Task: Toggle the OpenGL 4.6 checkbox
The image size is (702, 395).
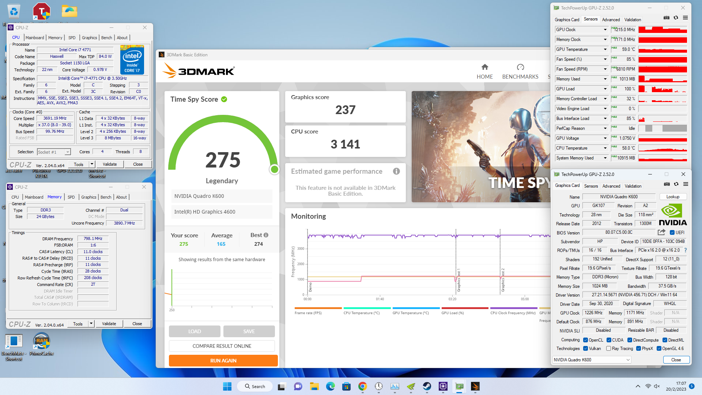Action: click(659, 349)
